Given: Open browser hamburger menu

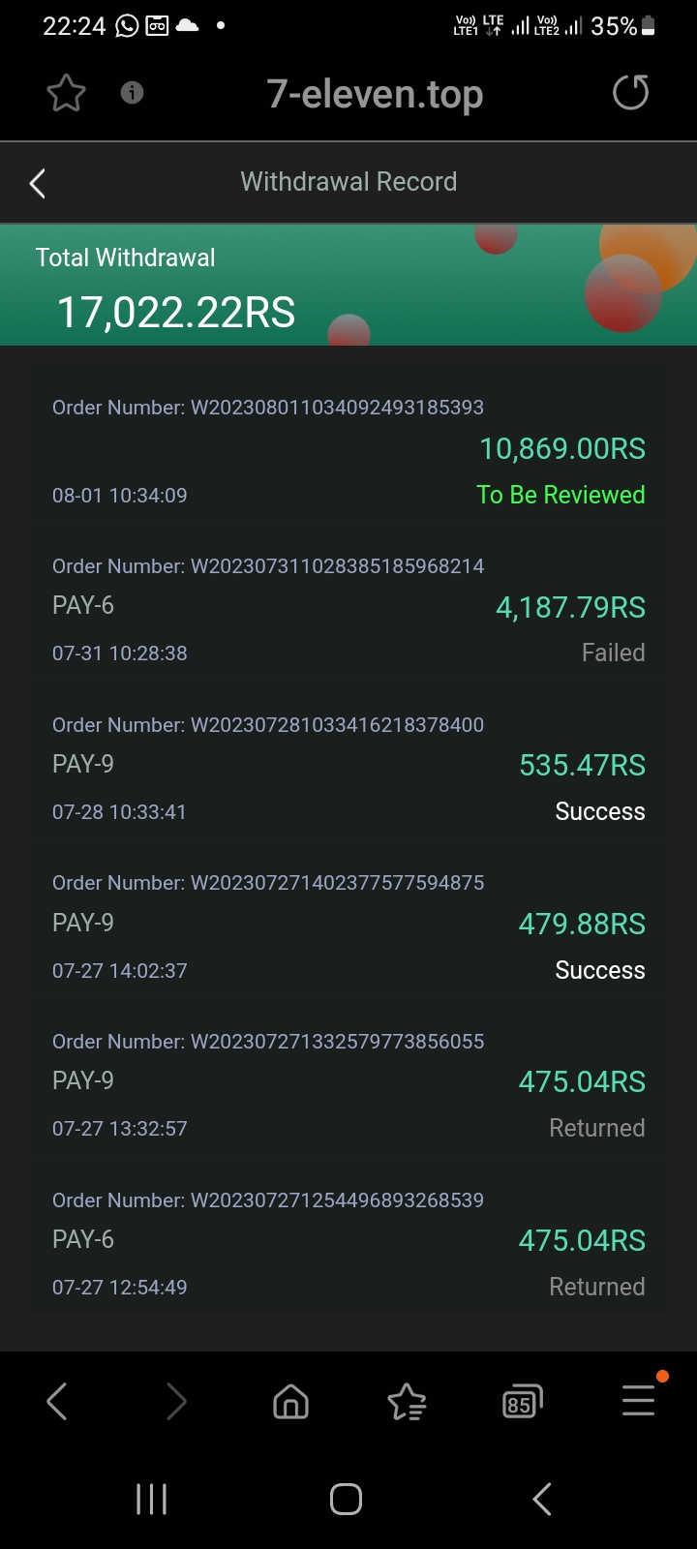Looking at the screenshot, I should point(638,1400).
